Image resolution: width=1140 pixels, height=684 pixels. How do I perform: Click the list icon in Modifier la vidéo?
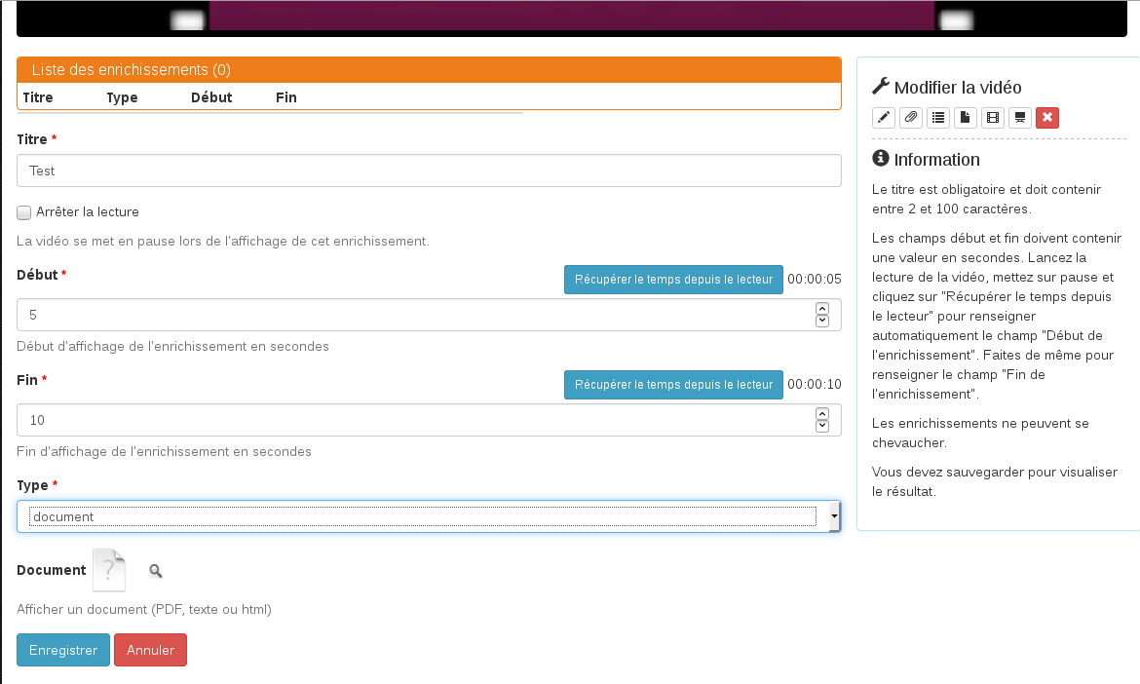(938, 118)
